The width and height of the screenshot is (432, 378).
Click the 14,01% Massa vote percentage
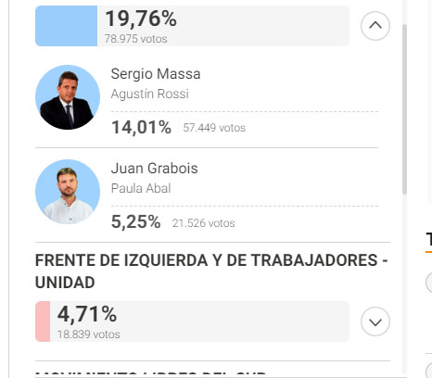[141, 127]
